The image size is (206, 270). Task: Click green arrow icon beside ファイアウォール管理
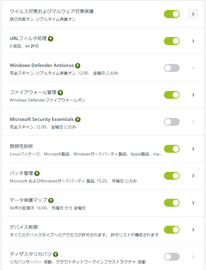[60, 93]
